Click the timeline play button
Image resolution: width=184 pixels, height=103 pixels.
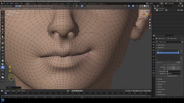point(78,91)
